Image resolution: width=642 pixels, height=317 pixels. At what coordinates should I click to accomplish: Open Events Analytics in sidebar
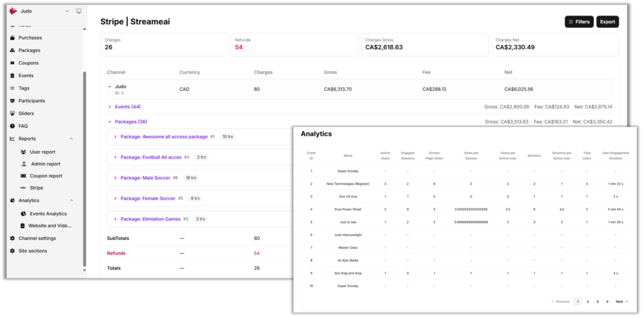click(48, 214)
